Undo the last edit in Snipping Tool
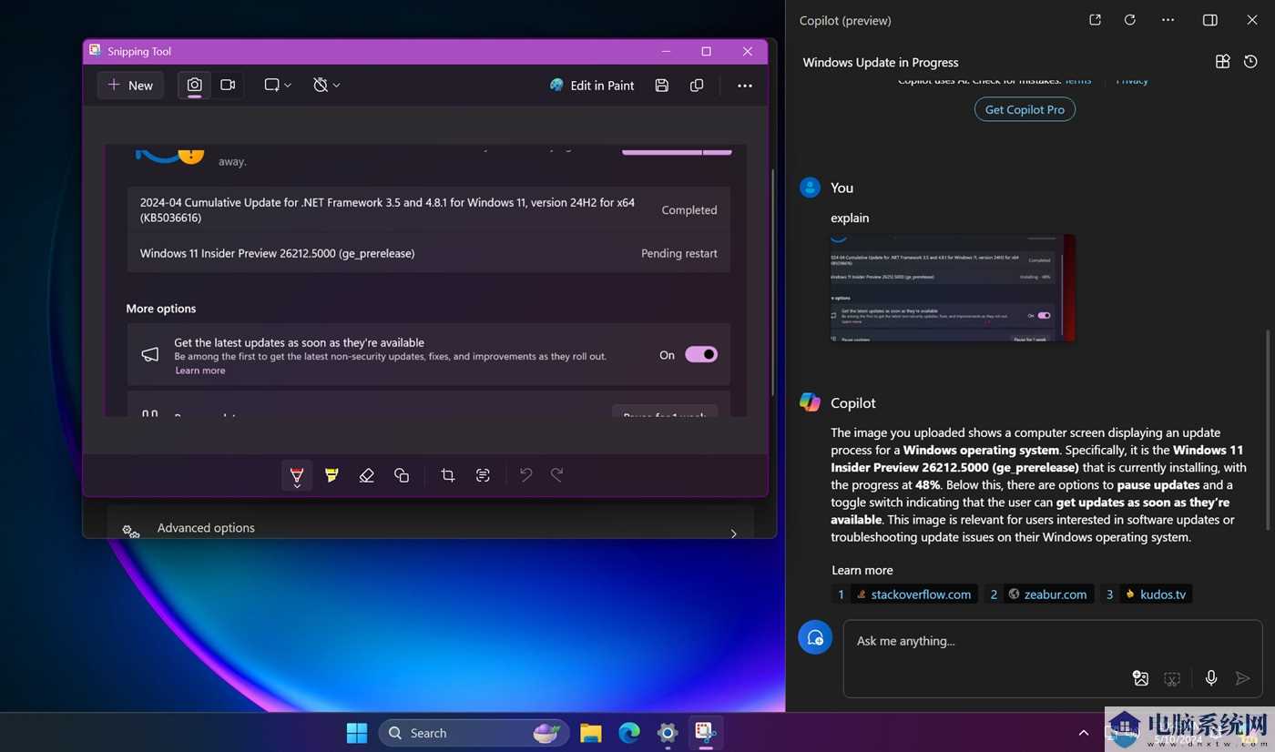 525,474
